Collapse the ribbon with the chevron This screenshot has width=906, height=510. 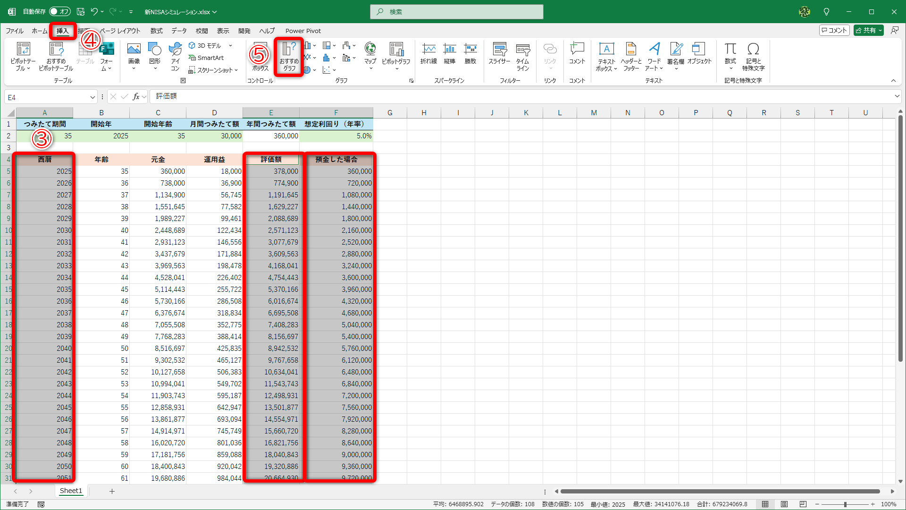893,81
